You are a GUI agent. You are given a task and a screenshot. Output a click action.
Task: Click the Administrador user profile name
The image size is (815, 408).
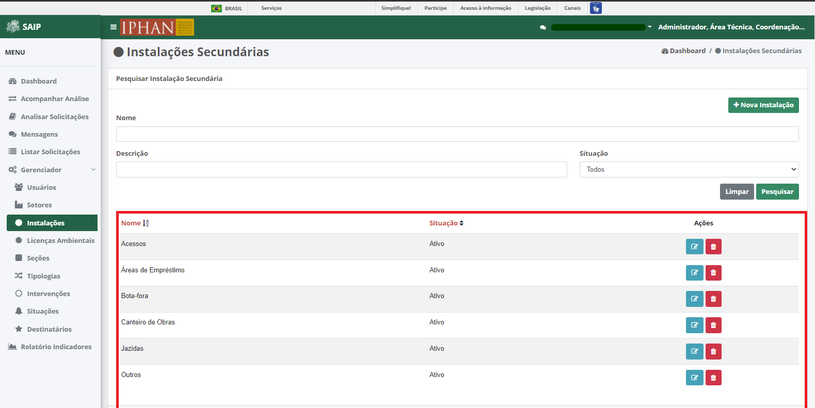pos(731,27)
